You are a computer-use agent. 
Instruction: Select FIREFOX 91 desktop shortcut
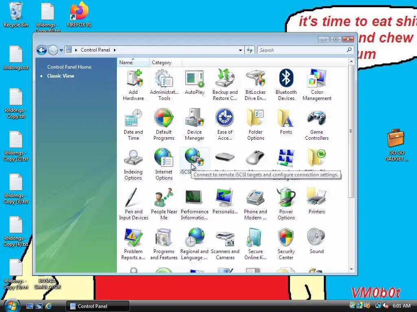79,15
